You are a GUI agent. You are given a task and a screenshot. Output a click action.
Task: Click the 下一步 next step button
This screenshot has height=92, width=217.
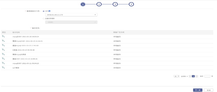point(198,90)
